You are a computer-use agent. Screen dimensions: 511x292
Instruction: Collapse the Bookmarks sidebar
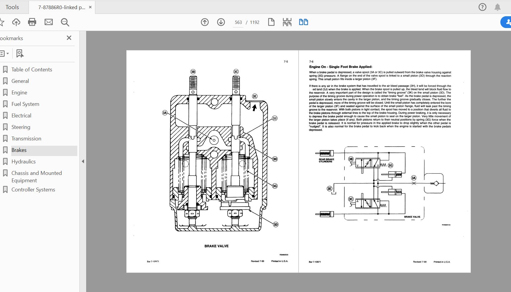83,161
